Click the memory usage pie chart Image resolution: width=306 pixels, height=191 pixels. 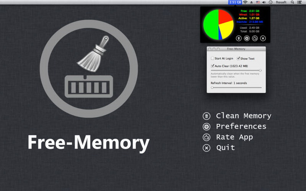[x=218, y=25]
